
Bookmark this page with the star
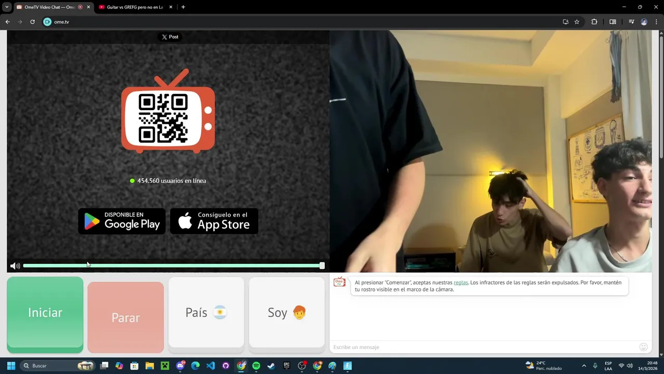point(576,22)
